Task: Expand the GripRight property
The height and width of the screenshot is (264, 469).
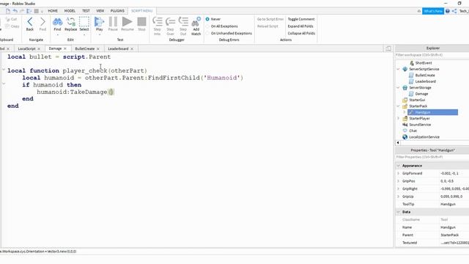Action: pyautogui.click(x=398, y=189)
